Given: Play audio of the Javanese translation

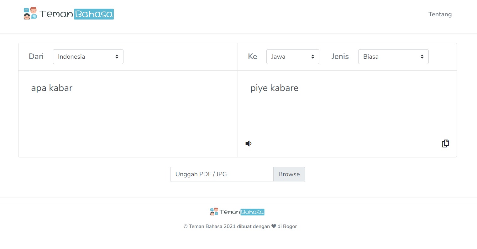Looking at the screenshot, I should 249,144.
